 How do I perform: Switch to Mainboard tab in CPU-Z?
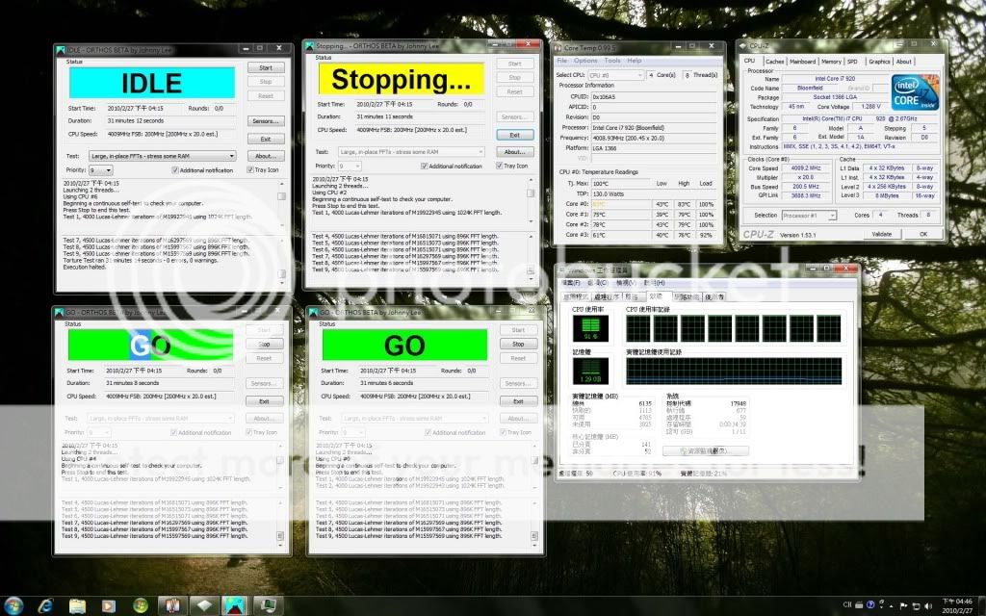[802, 62]
